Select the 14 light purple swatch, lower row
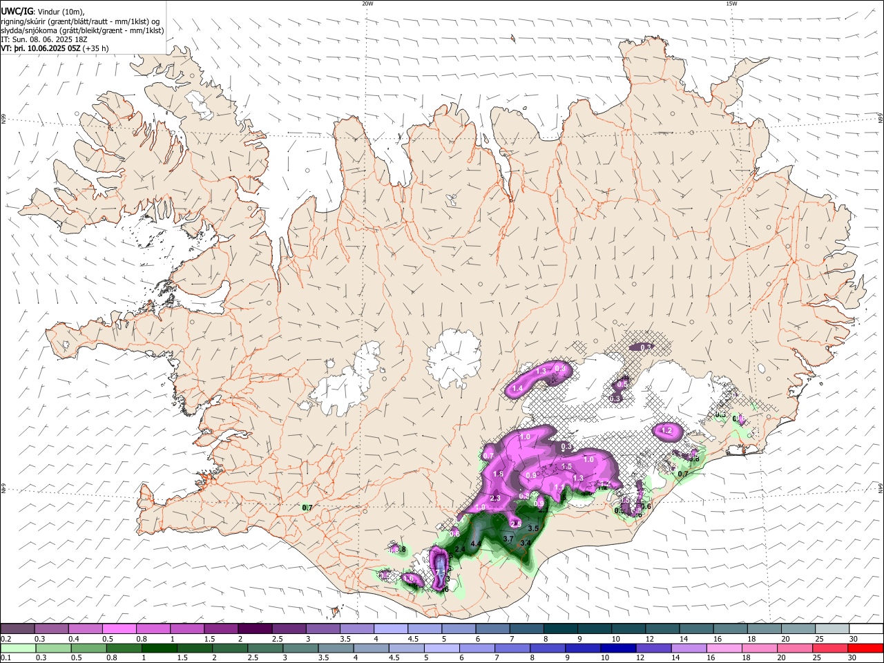 pyautogui.click(x=688, y=648)
